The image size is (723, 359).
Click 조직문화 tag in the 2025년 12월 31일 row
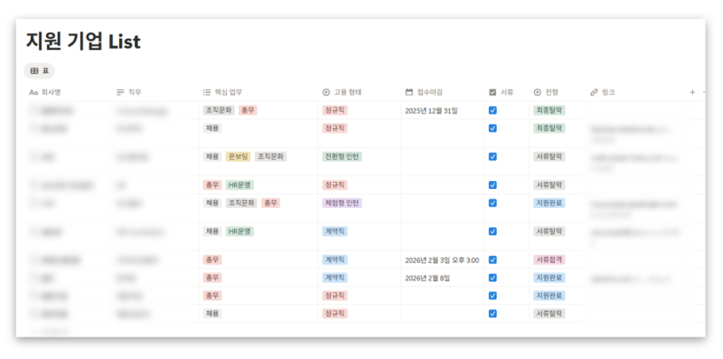pyautogui.click(x=219, y=110)
